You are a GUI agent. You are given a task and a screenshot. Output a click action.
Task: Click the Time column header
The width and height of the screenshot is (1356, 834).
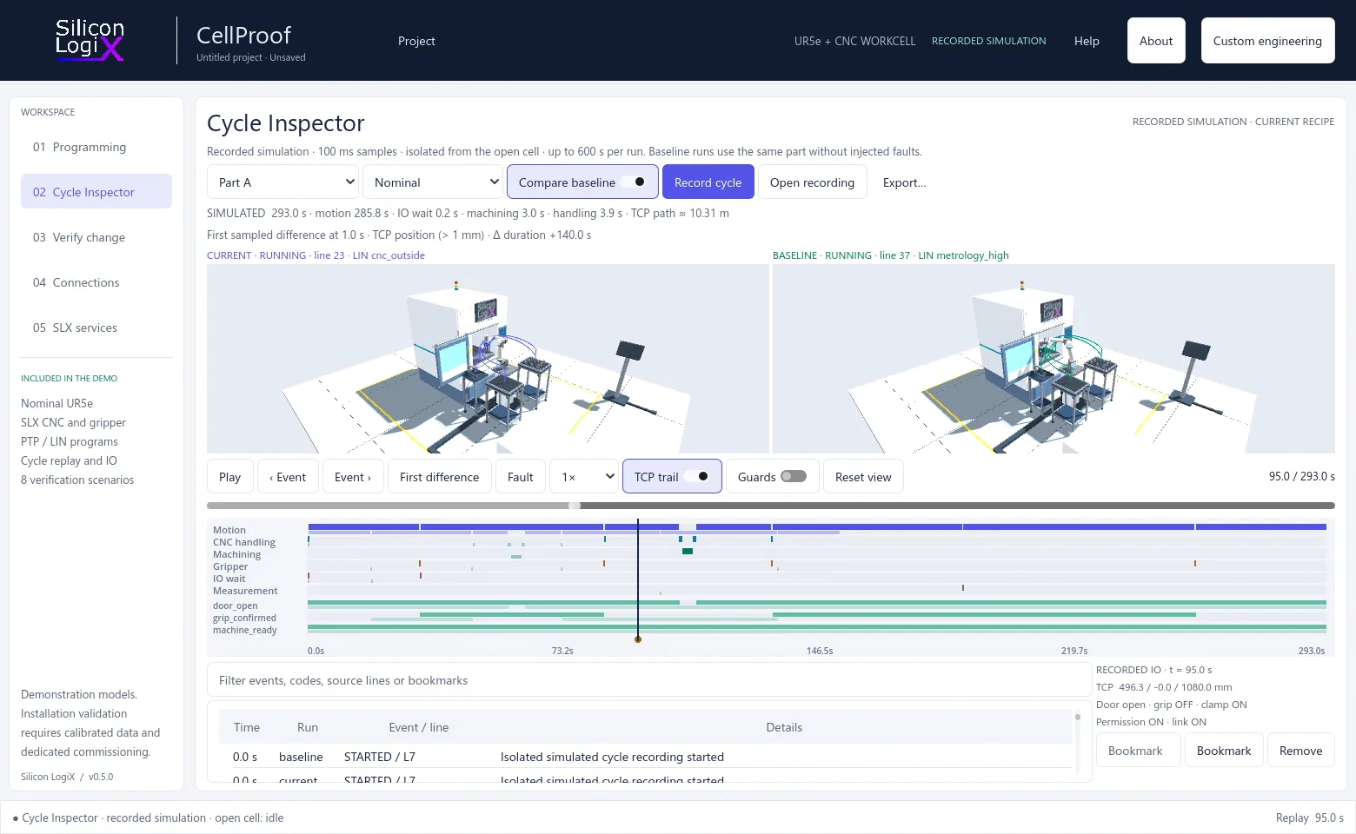tap(247, 727)
